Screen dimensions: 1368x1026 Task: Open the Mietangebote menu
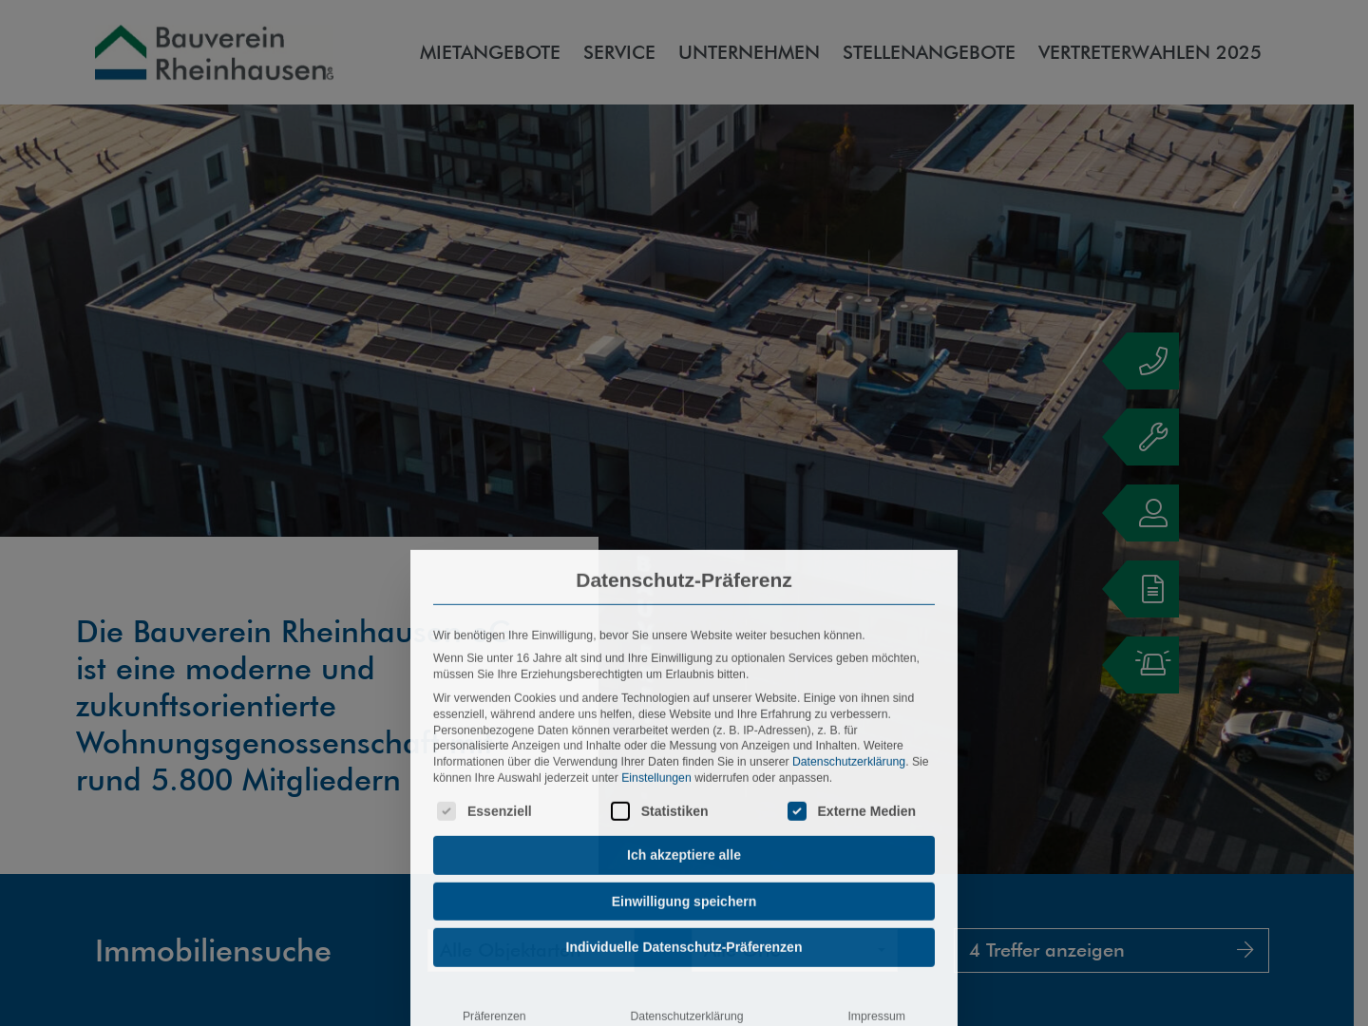490,52
